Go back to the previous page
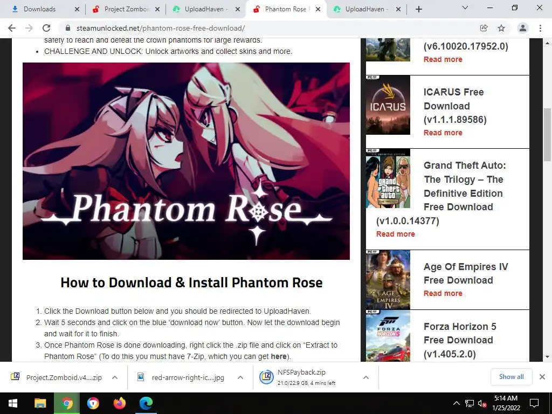Screen dimensions: 552x414 (x=12, y=28)
